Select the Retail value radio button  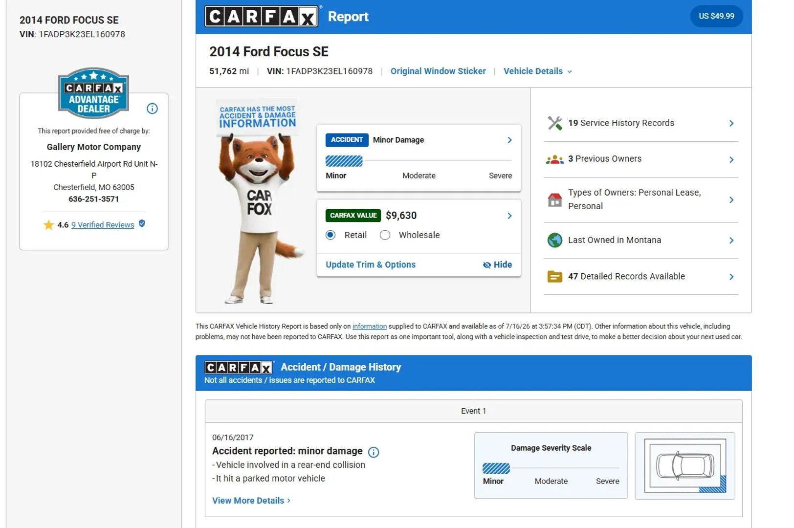point(331,235)
